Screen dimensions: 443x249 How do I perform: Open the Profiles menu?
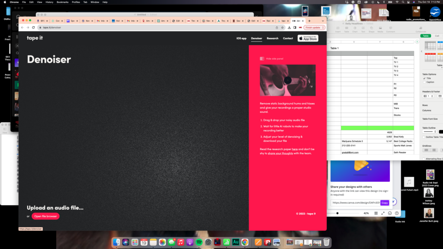click(x=76, y=2)
